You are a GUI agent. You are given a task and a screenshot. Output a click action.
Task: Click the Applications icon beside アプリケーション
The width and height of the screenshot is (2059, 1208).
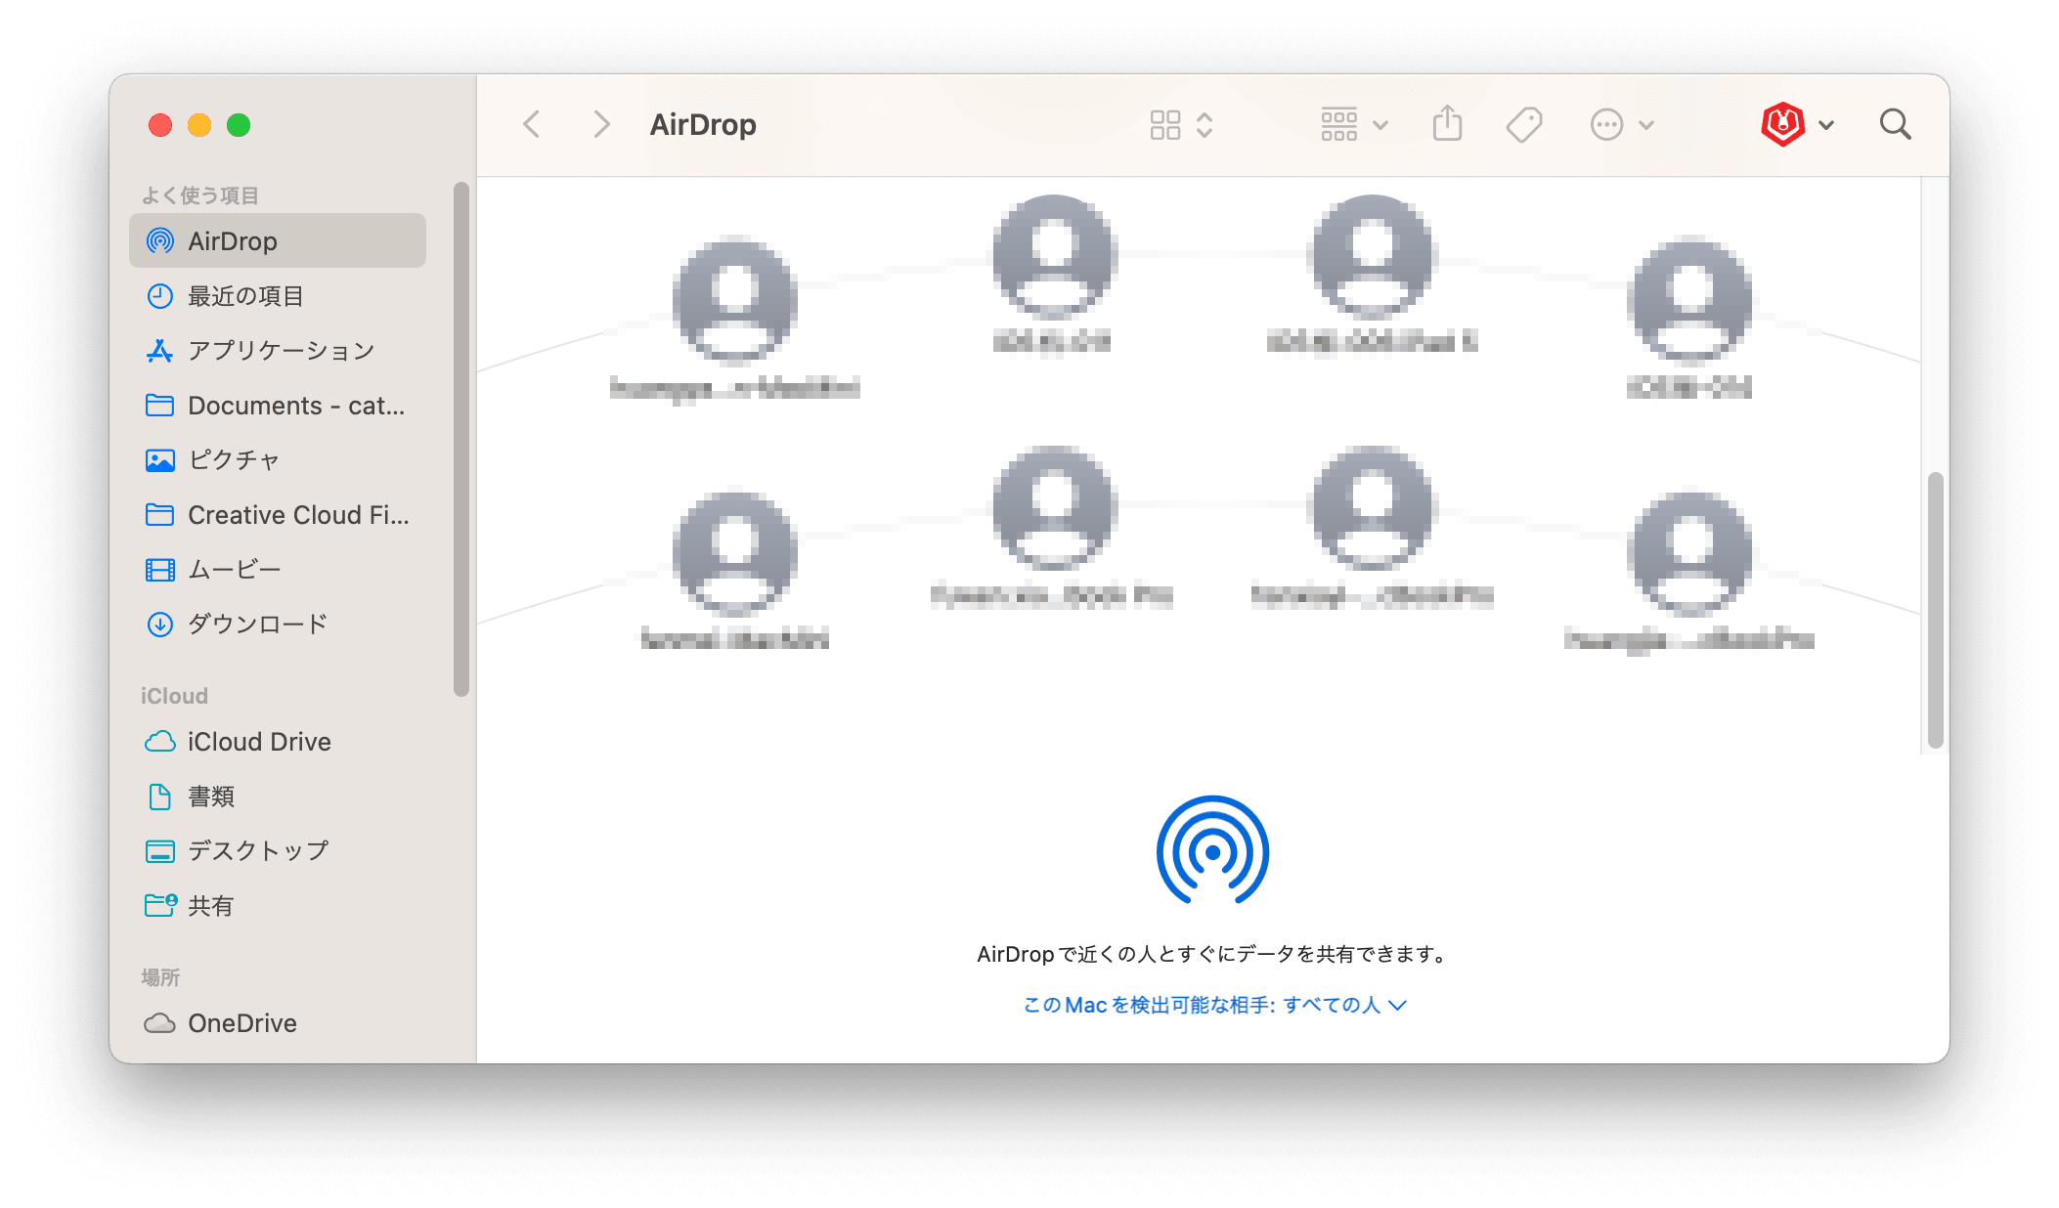tap(160, 351)
